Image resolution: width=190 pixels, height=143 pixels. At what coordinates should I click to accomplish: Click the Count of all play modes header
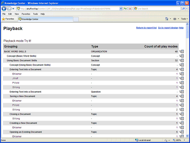tap(161, 46)
